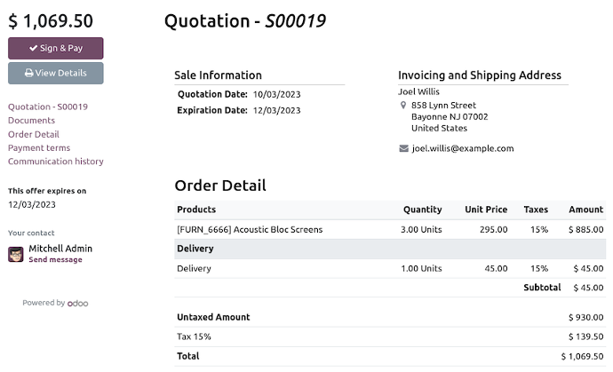Open View Details button

(x=55, y=73)
